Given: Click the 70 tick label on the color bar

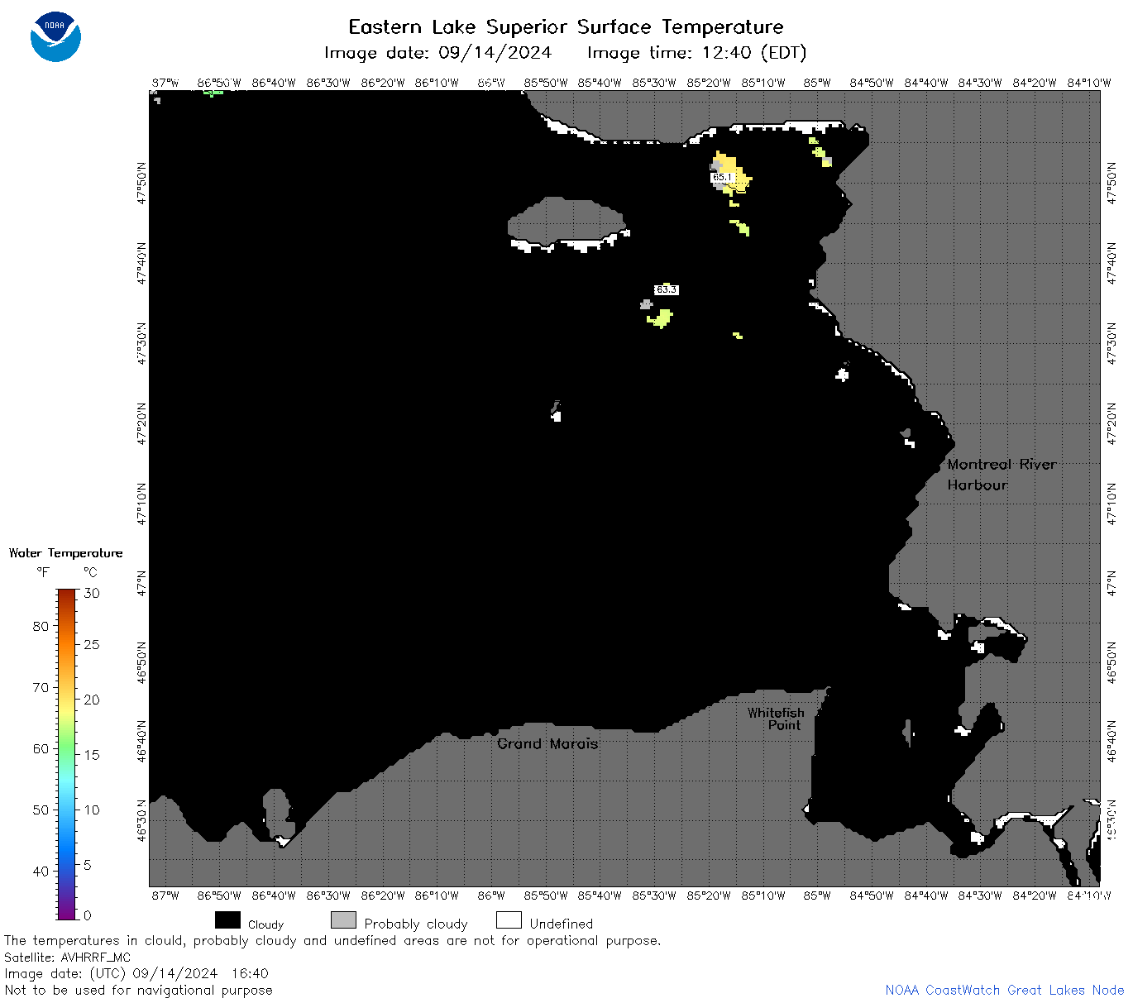Looking at the screenshot, I should coord(41,687).
